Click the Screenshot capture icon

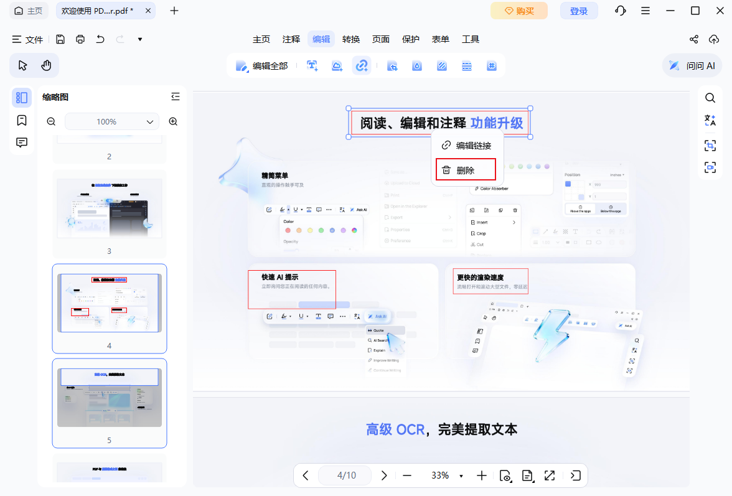[710, 167]
